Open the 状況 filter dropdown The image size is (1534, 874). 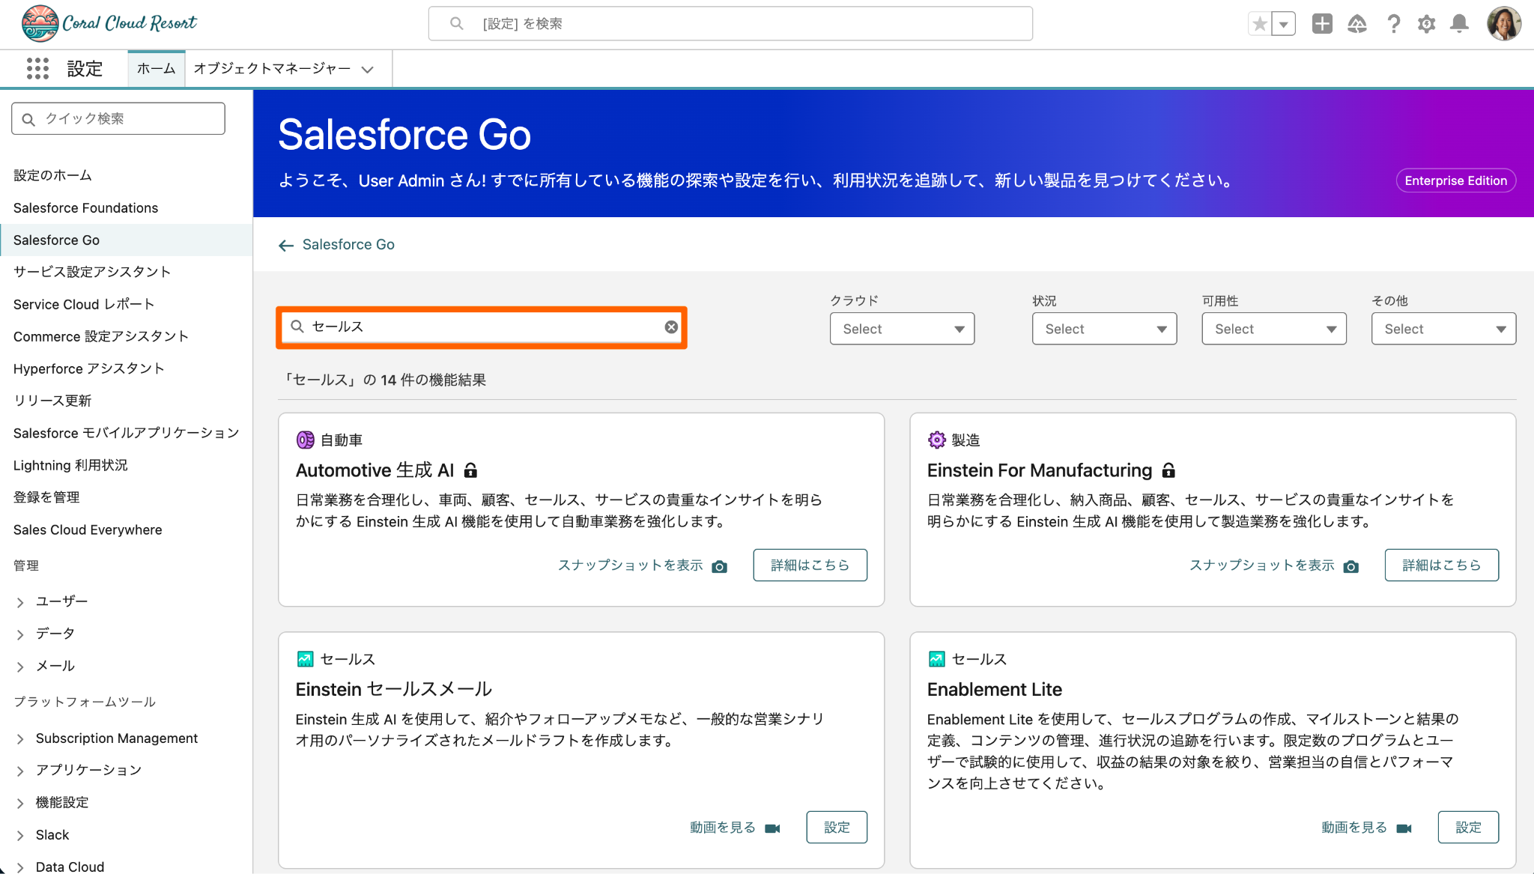click(1104, 329)
